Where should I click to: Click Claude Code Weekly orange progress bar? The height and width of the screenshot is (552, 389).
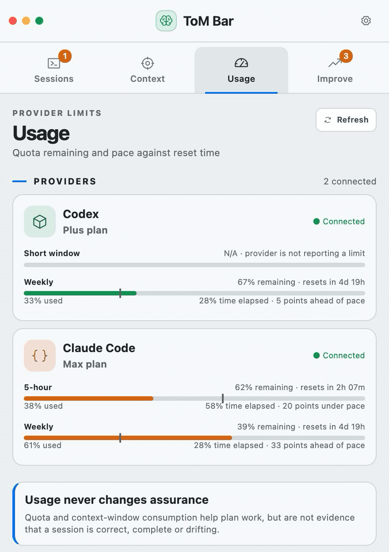tap(128, 438)
